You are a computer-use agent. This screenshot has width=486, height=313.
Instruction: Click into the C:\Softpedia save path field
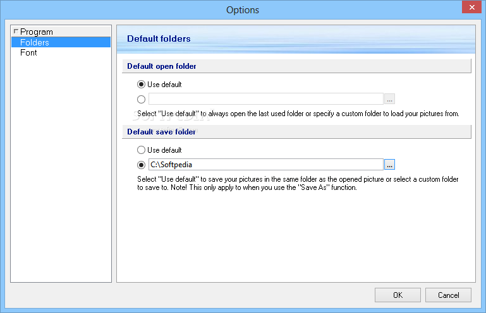(x=266, y=165)
